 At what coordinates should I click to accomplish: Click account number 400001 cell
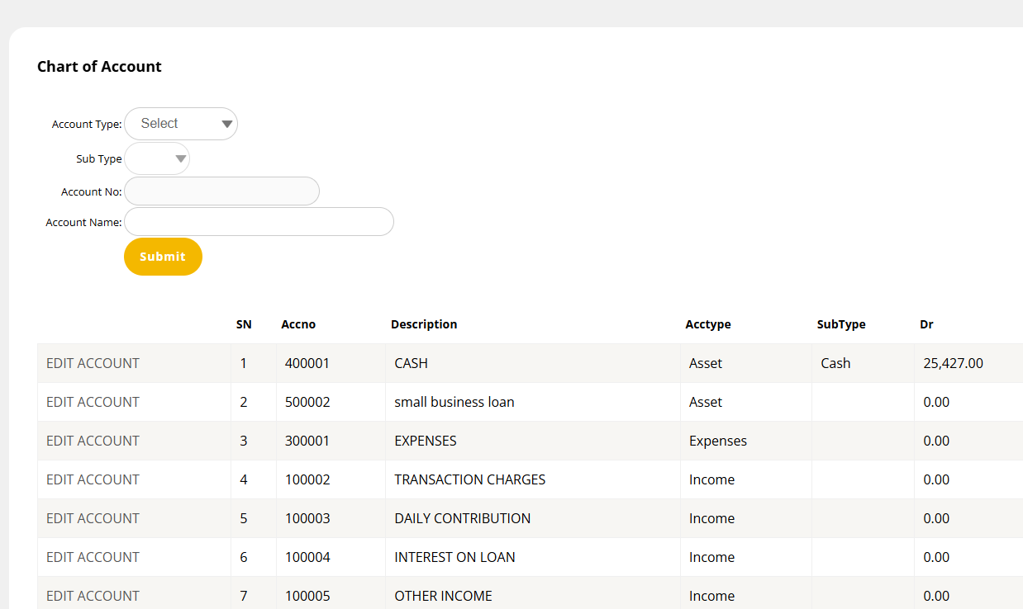pos(307,363)
